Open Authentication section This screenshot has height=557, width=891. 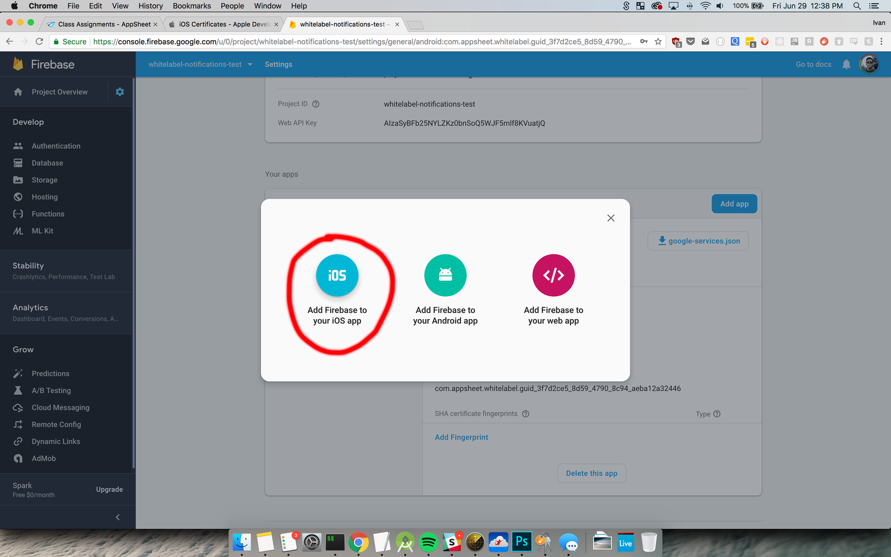click(56, 146)
